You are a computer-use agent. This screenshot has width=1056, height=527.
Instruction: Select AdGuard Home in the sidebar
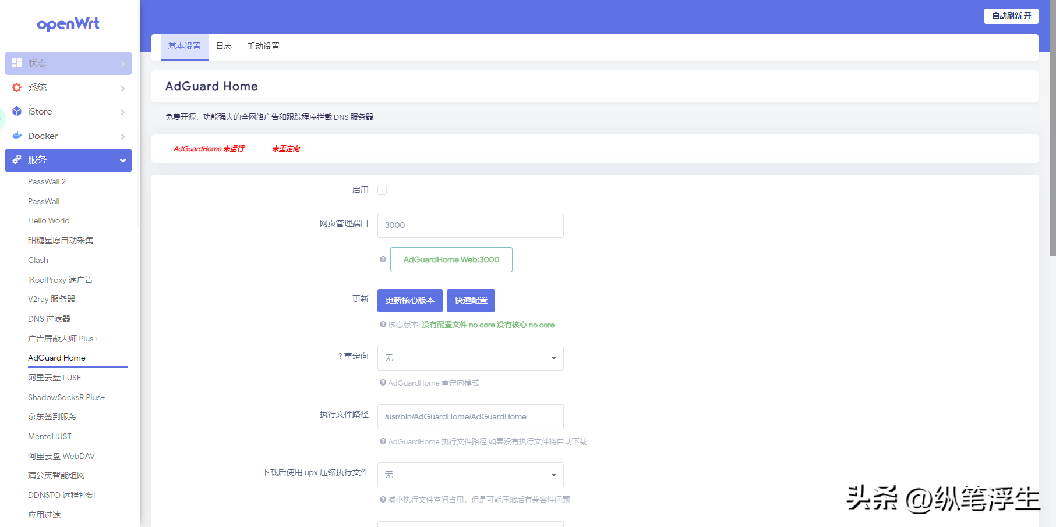click(56, 358)
